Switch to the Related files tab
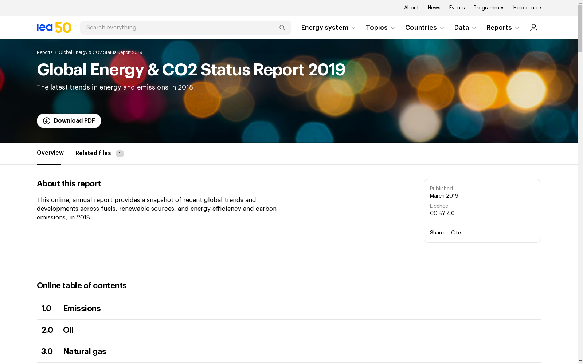Screen dimensions: 583x364 click(x=93, y=153)
